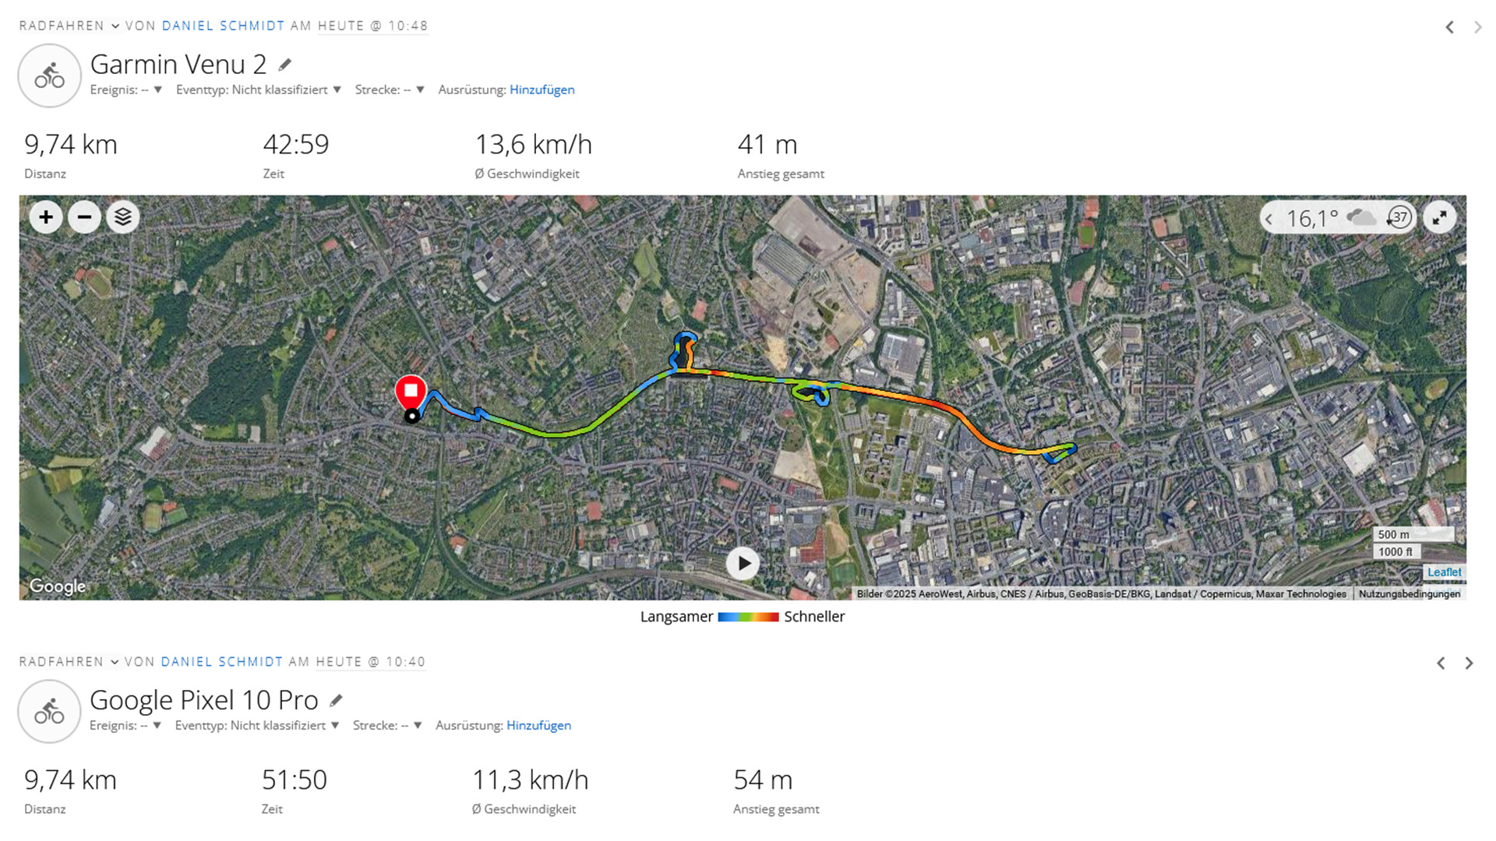1496x841 pixels.
Task: Zoom in on the map
Action: 46,217
